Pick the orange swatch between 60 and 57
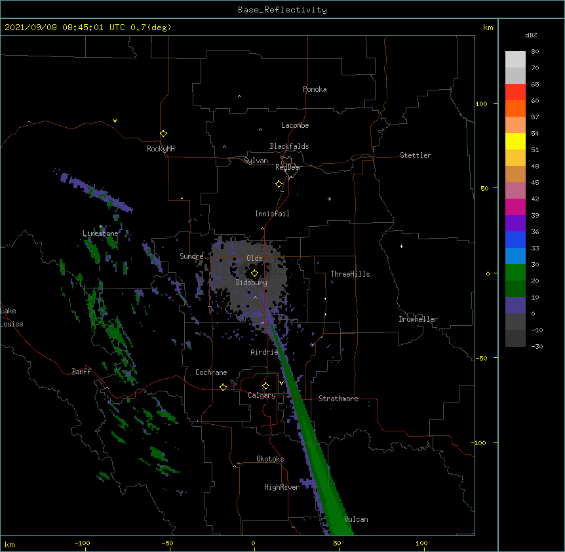The image size is (565, 552). [x=515, y=108]
